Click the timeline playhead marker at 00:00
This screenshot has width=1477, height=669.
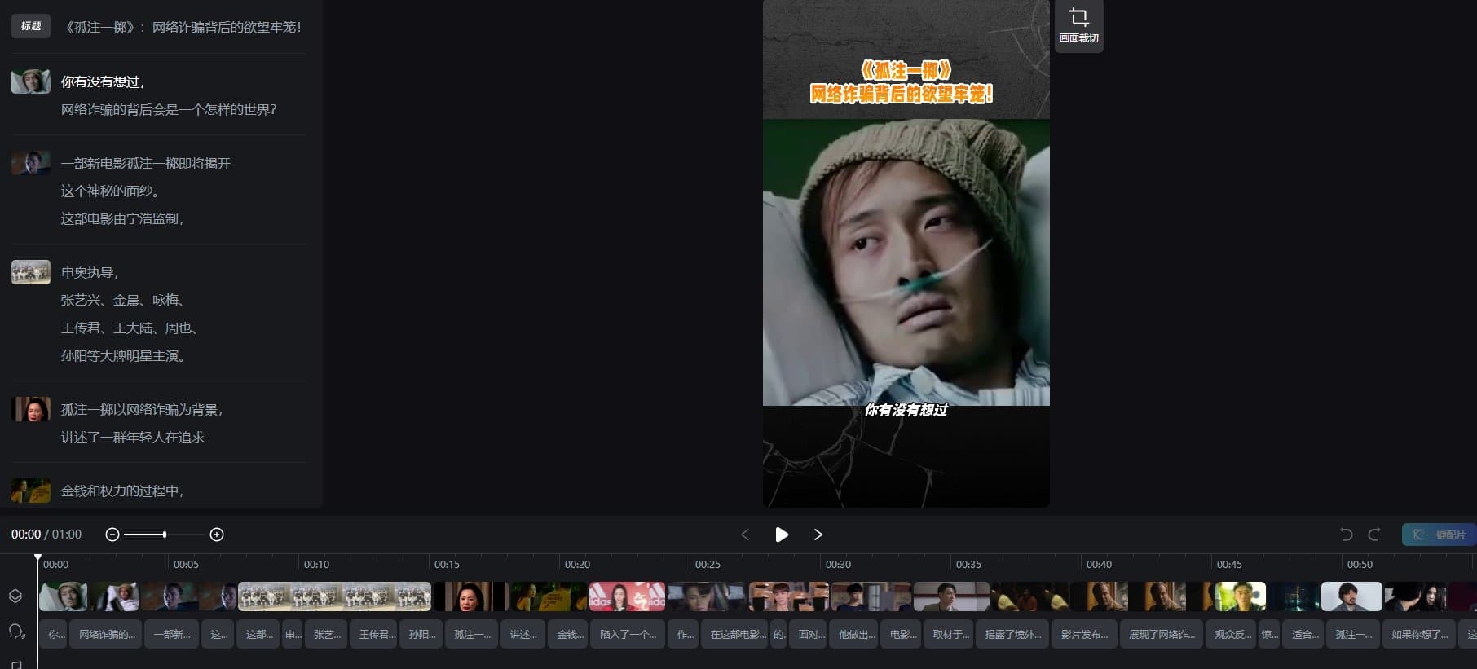[x=37, y=559]
